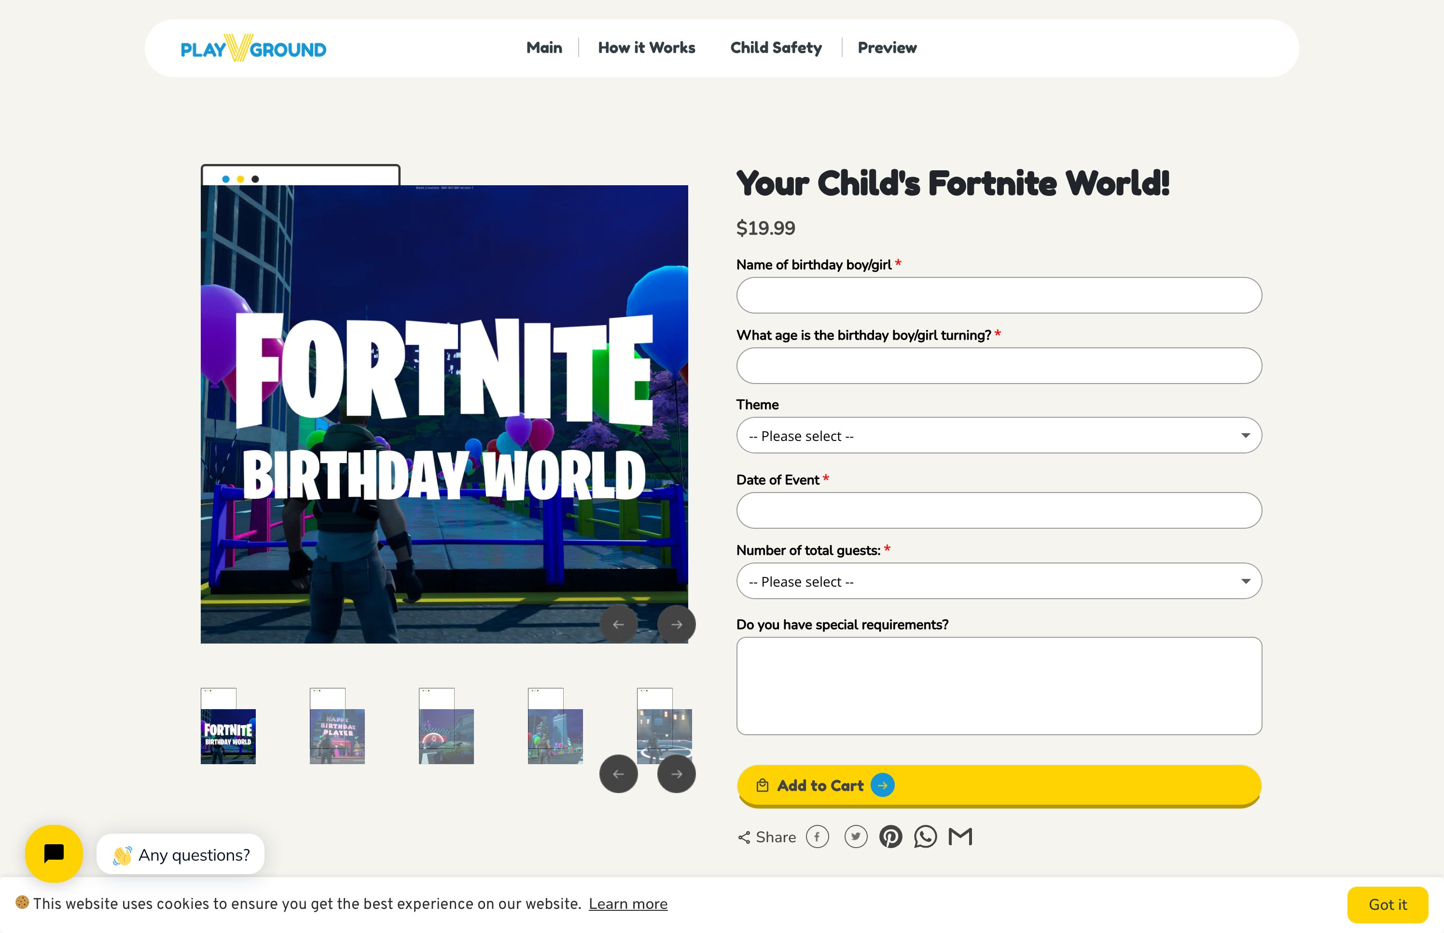The width and height of the screenshot is (1444, 933).
Task: Share the product on Twitter
Action: tap(856, 836)
